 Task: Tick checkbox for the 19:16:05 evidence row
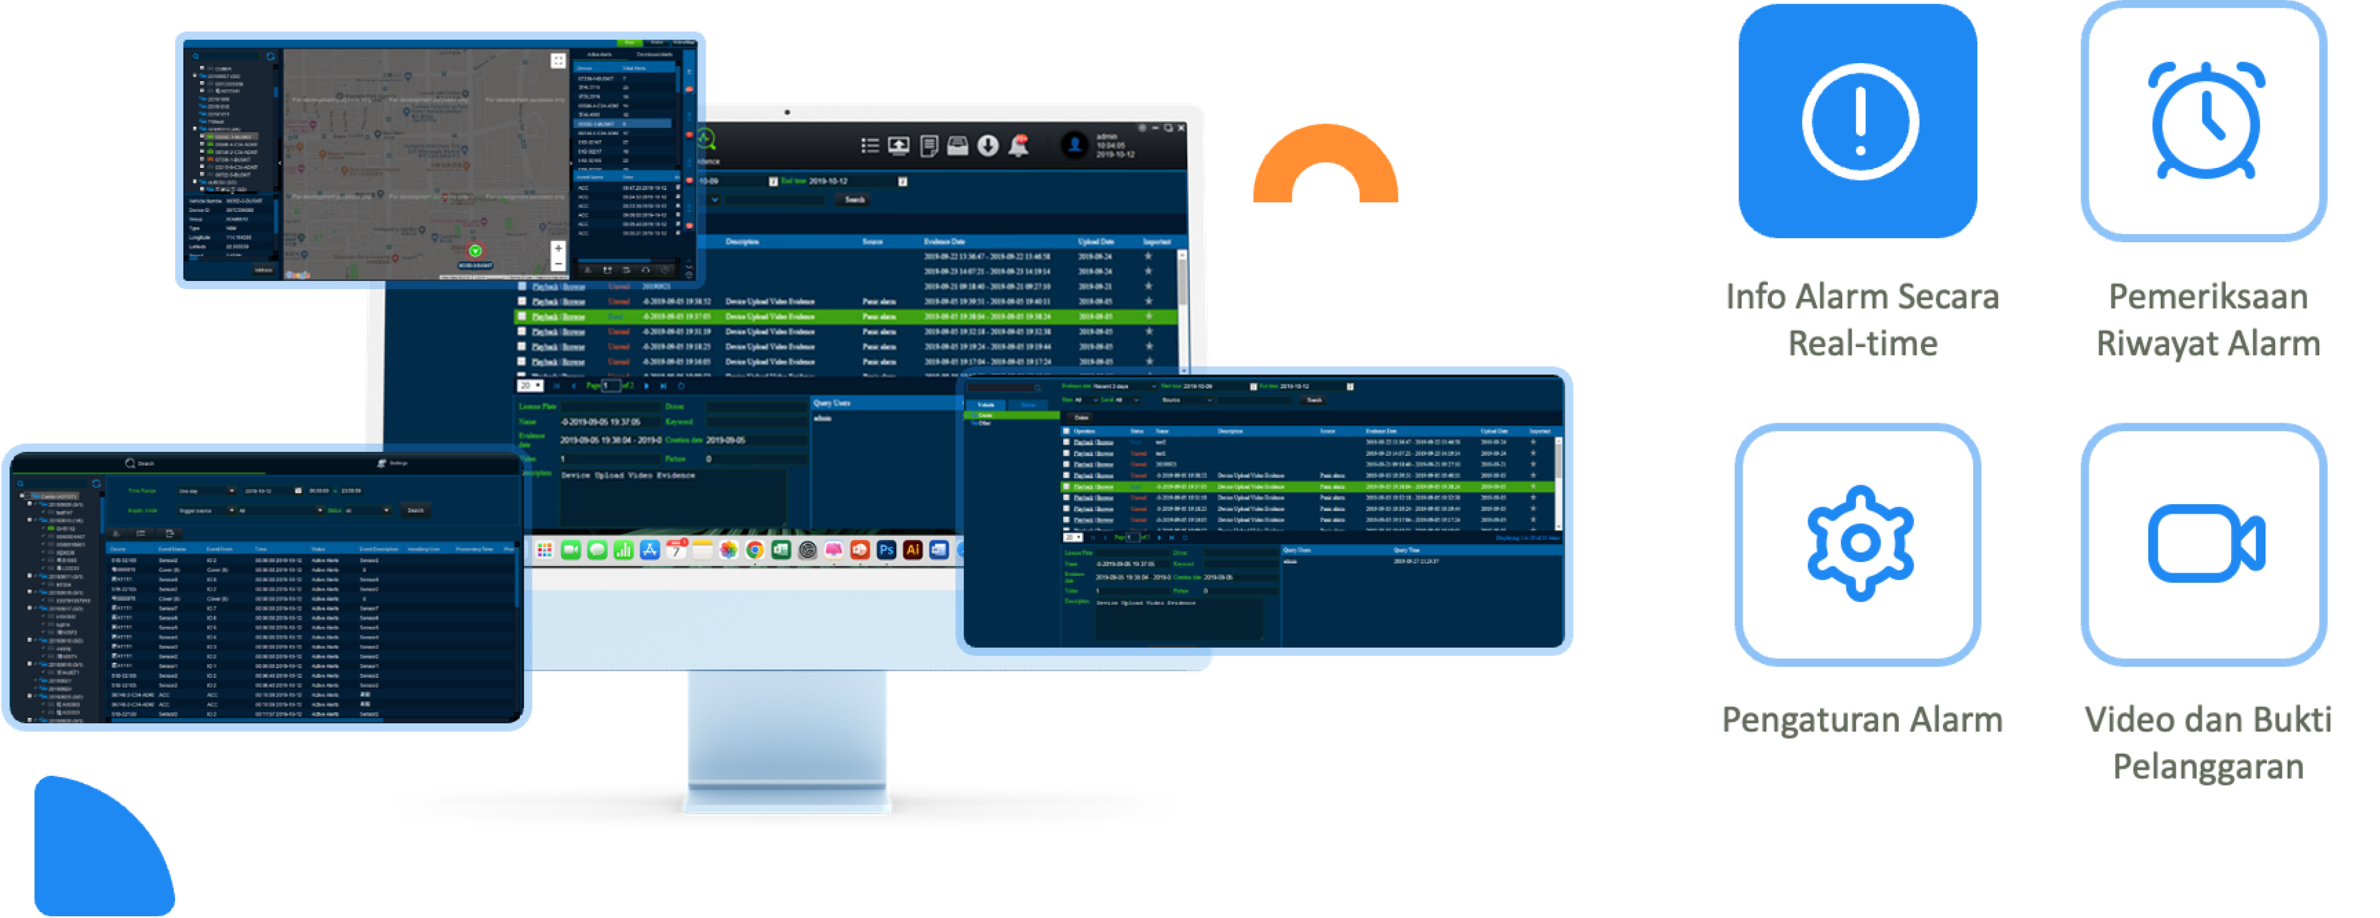(x=522, y=362)
